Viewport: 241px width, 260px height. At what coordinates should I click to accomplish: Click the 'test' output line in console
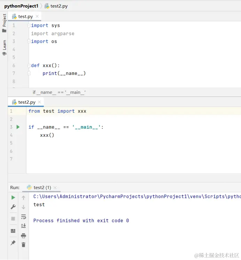point(39,205)
